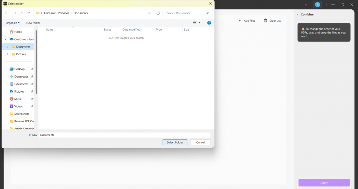This screenshot has width=358, height=189.
Task: Open the Organize menu
Action: tap(13, 23)
